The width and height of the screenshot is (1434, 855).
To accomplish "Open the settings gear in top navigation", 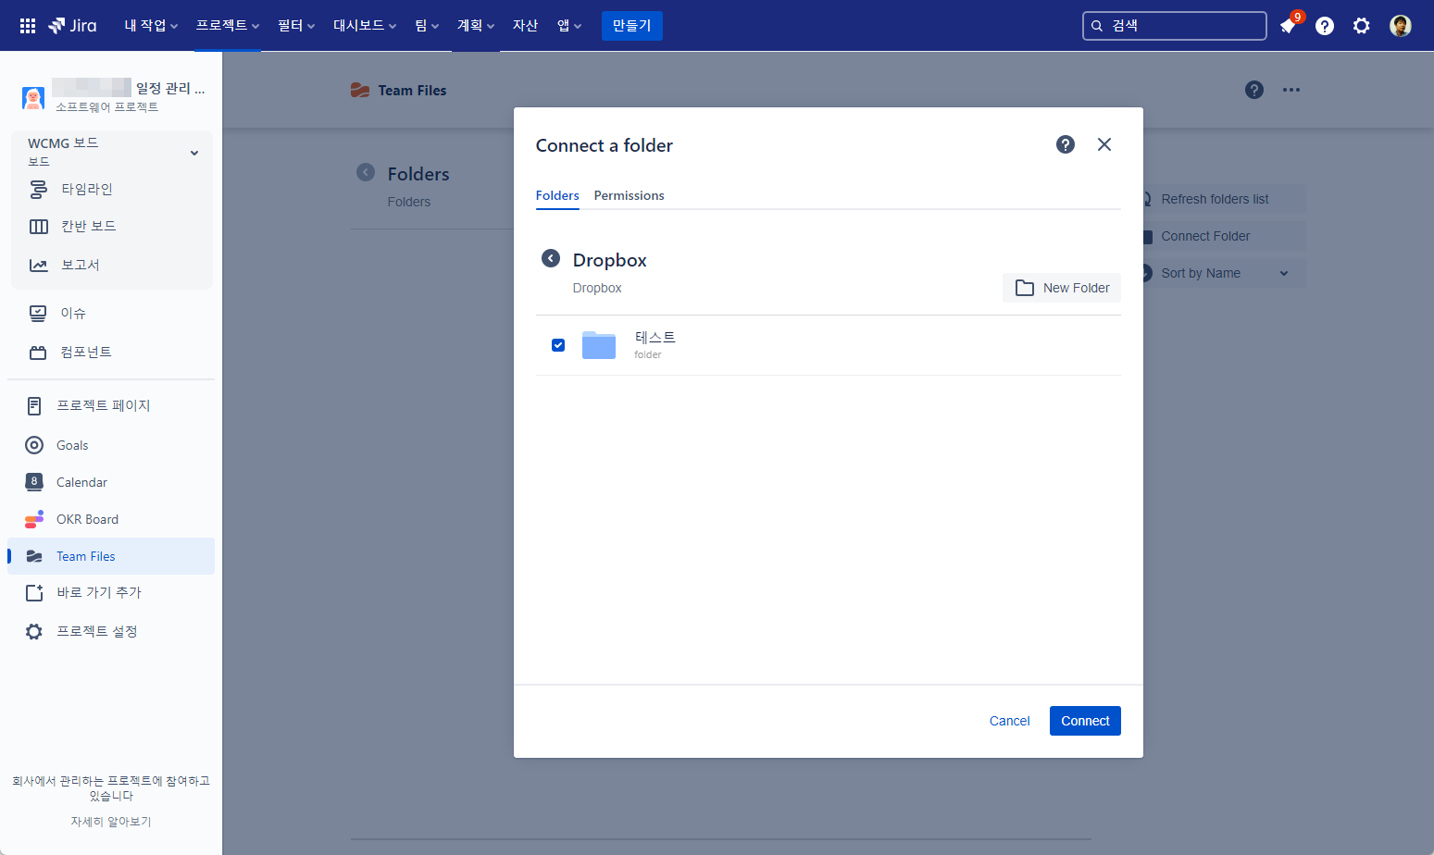I will 1361,26.
